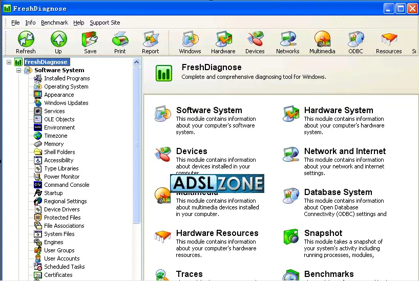Select Memory in the tree

(x=54, y=144)
